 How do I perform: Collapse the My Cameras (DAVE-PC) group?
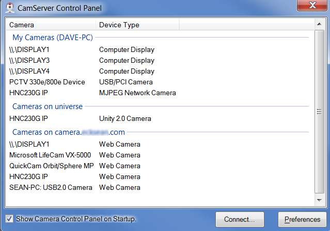51,38
